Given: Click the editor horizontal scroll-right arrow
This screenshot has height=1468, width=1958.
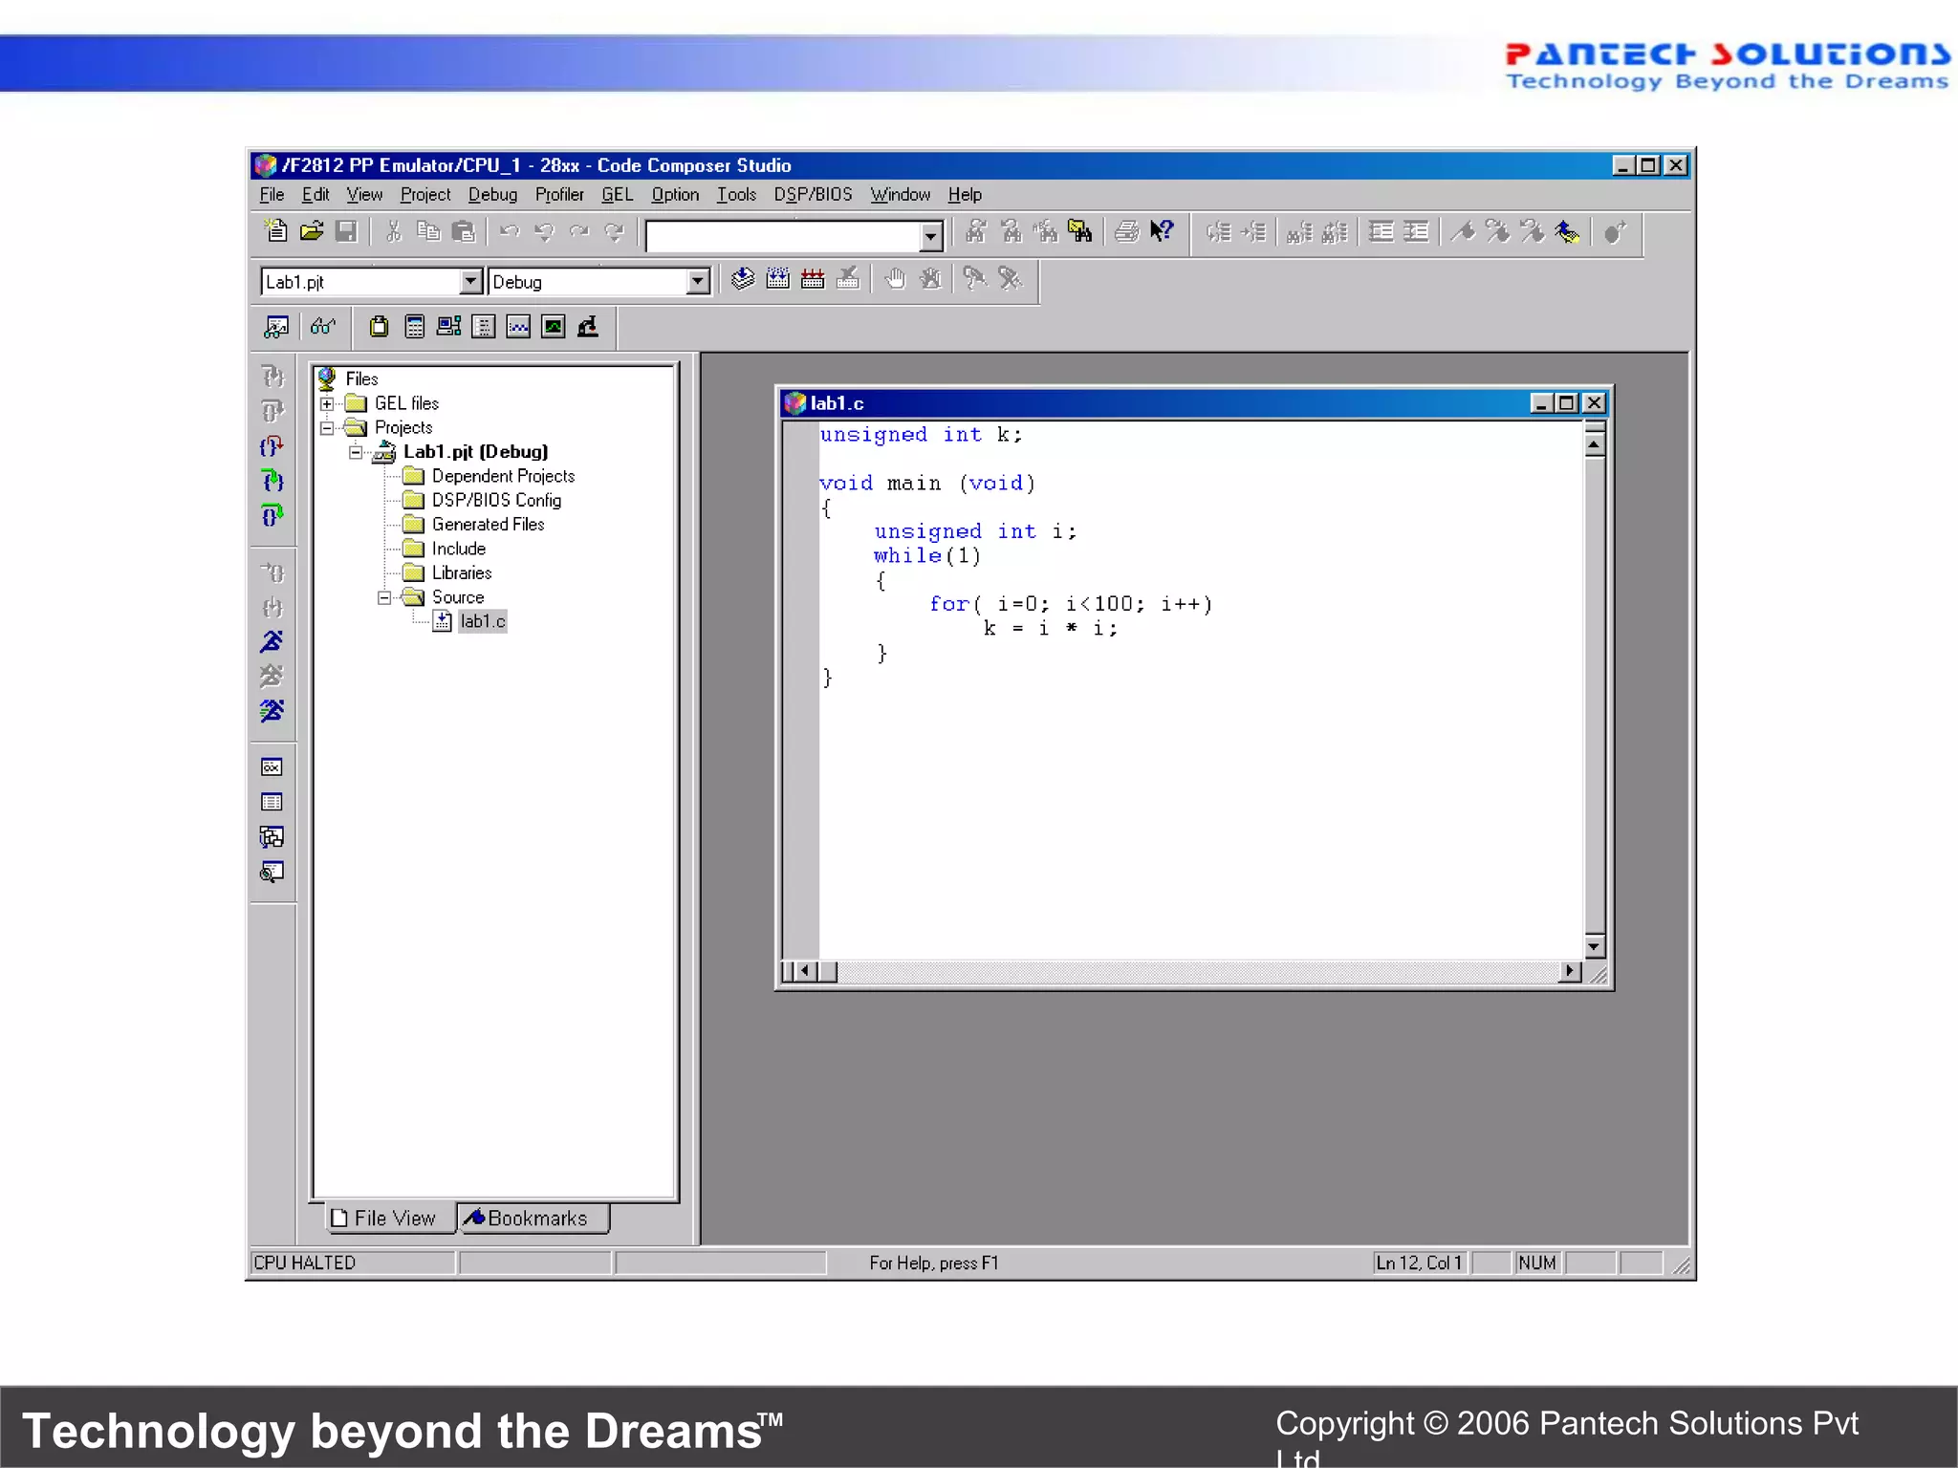Looking at the screenshot, I should click(1570, 971).
